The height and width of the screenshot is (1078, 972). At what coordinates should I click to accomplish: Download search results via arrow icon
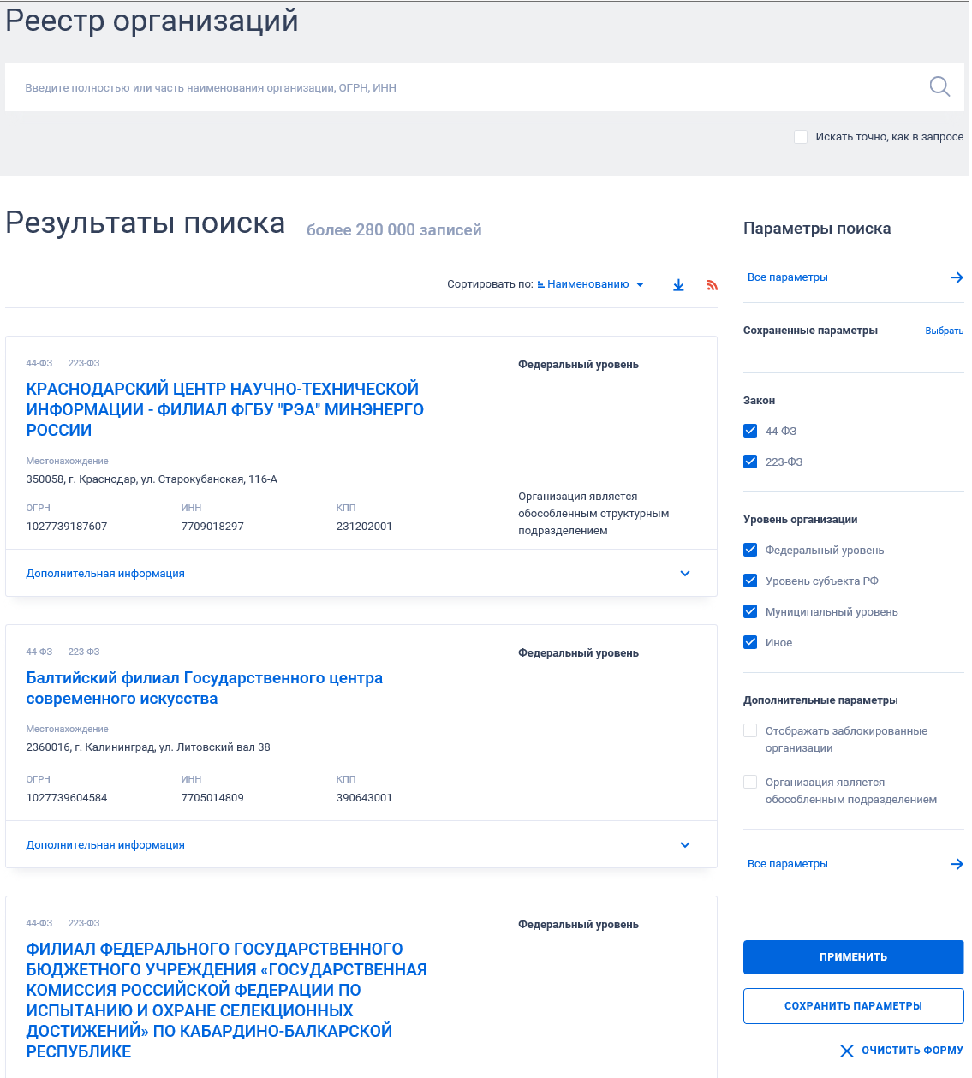pyautogui.click(x=678, y=285)
